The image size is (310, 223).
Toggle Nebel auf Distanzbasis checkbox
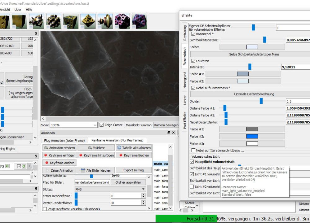point(193,88)
